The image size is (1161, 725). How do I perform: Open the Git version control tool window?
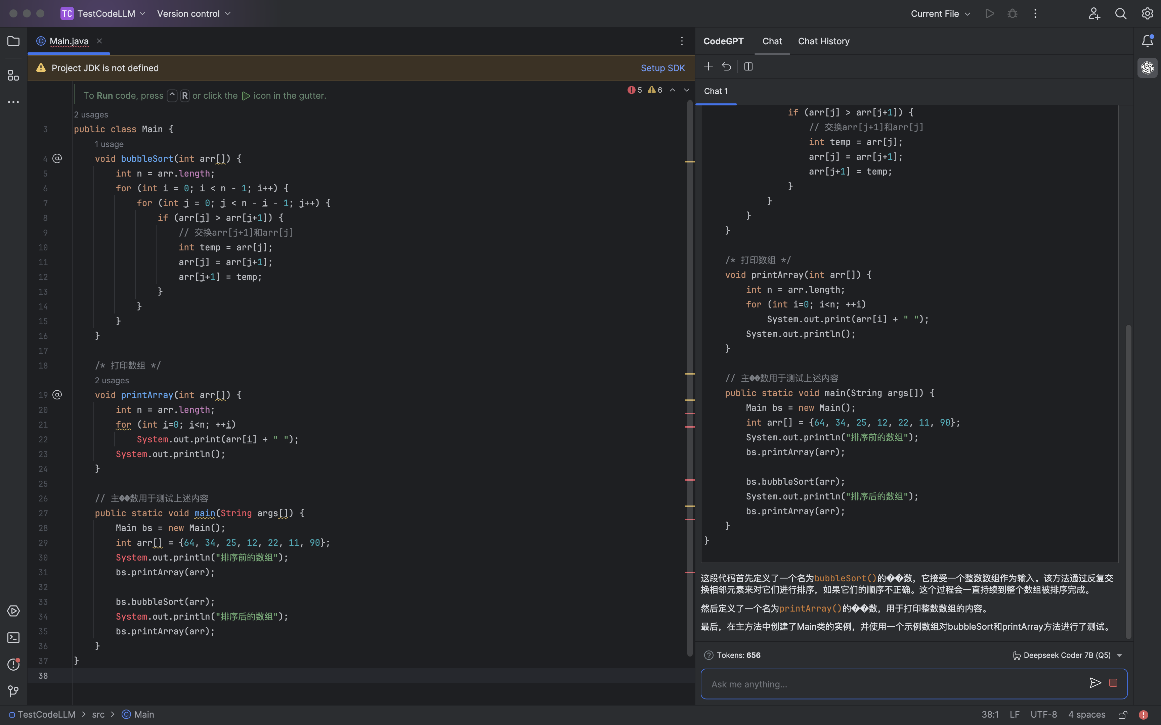pyautogui.click(x=13, y=691)
